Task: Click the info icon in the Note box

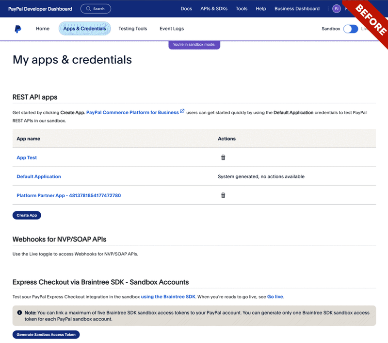Action: tap(19, 312)
